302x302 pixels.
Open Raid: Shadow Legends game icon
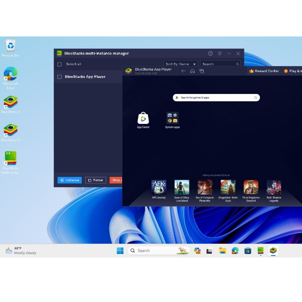[274, 187]
